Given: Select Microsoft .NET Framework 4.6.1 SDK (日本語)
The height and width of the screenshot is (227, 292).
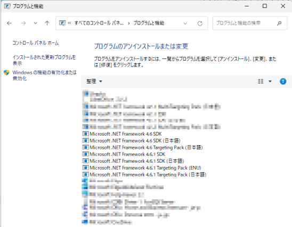Looking at the screenshot, I should [137, 161].
